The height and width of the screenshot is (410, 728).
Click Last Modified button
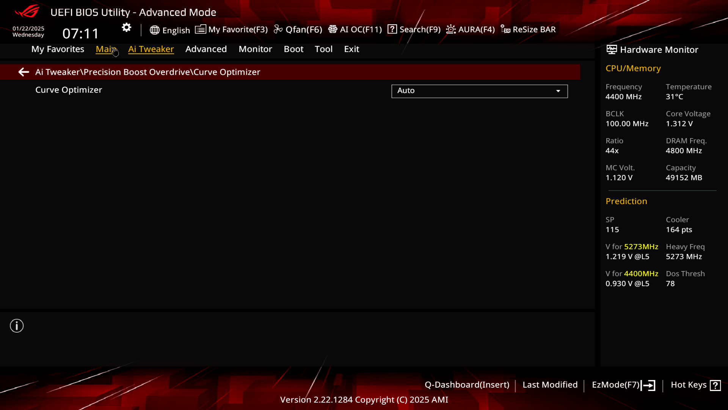550,385
